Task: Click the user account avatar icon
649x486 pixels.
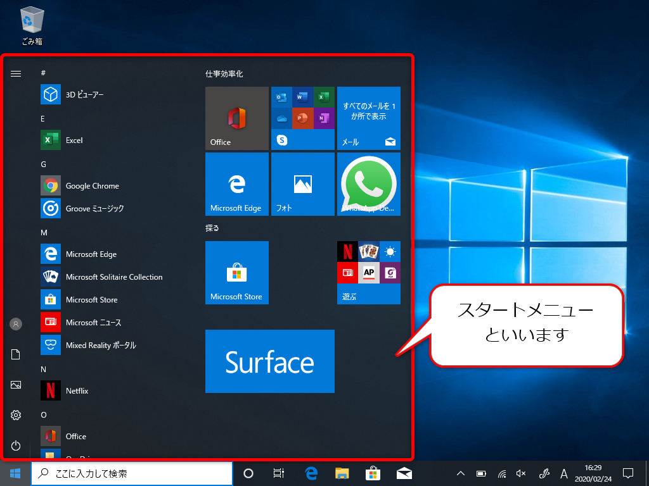Action: click(16, 324)
